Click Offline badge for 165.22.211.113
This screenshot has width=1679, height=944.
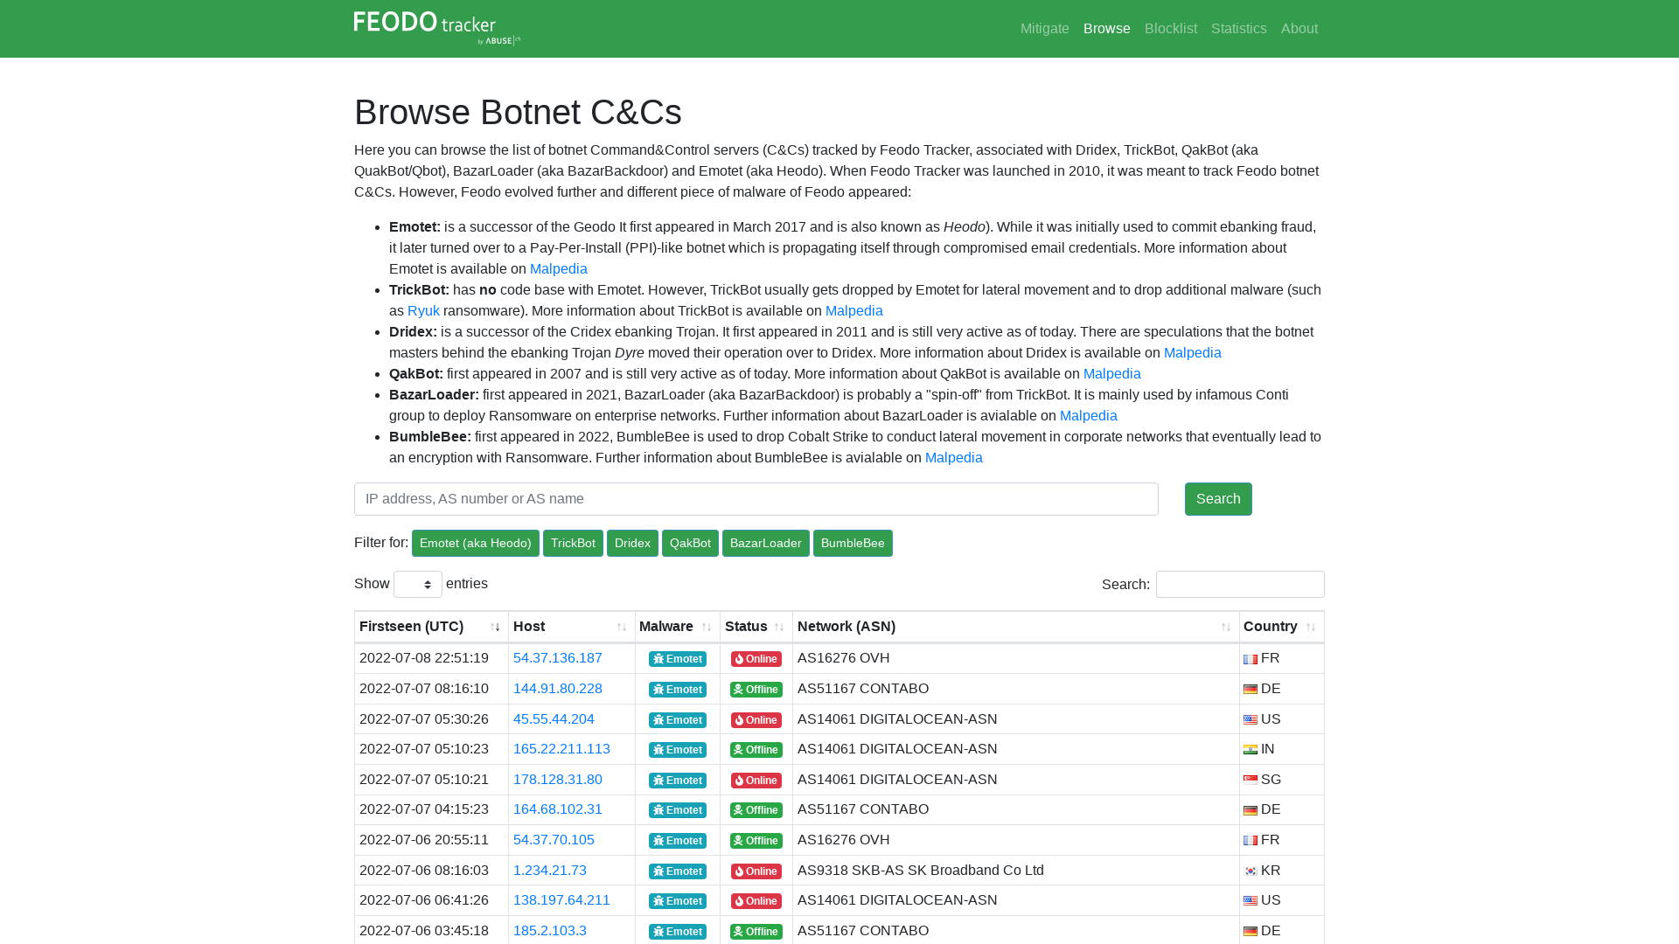click(x=756, y=750)
